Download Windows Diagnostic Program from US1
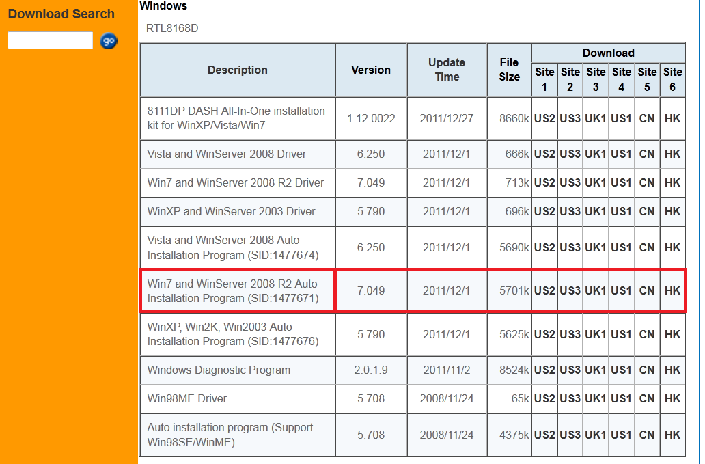Viewport: 705px width, 464px height. [622, 370]
